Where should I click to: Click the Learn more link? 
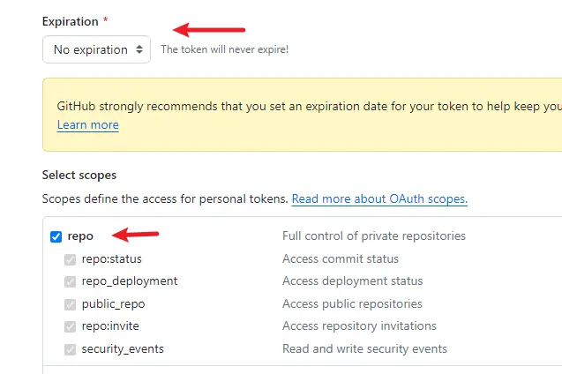click(x=87, y=125)
